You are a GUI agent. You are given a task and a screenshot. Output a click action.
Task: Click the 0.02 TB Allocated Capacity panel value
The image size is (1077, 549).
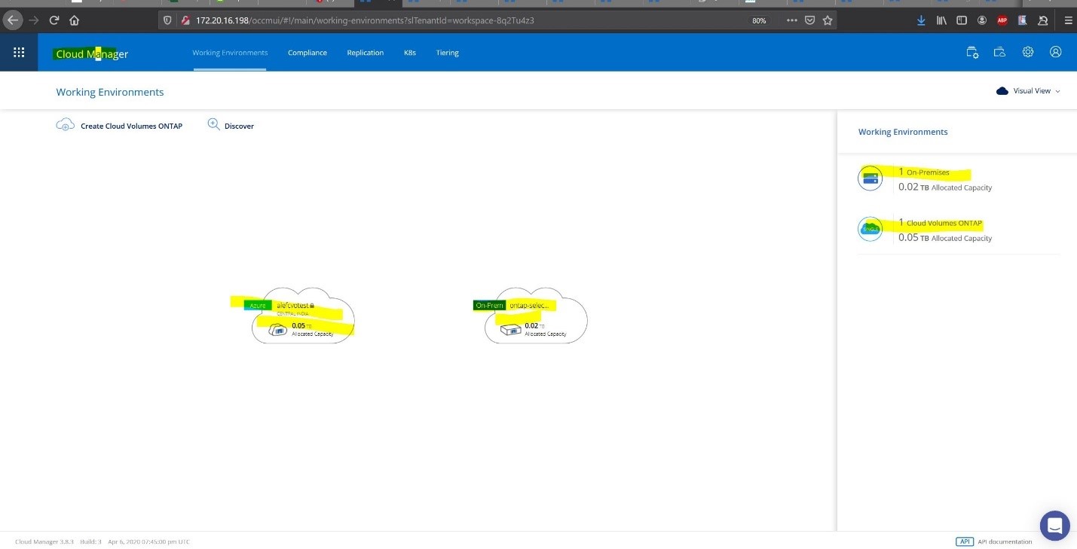(945, 187)
